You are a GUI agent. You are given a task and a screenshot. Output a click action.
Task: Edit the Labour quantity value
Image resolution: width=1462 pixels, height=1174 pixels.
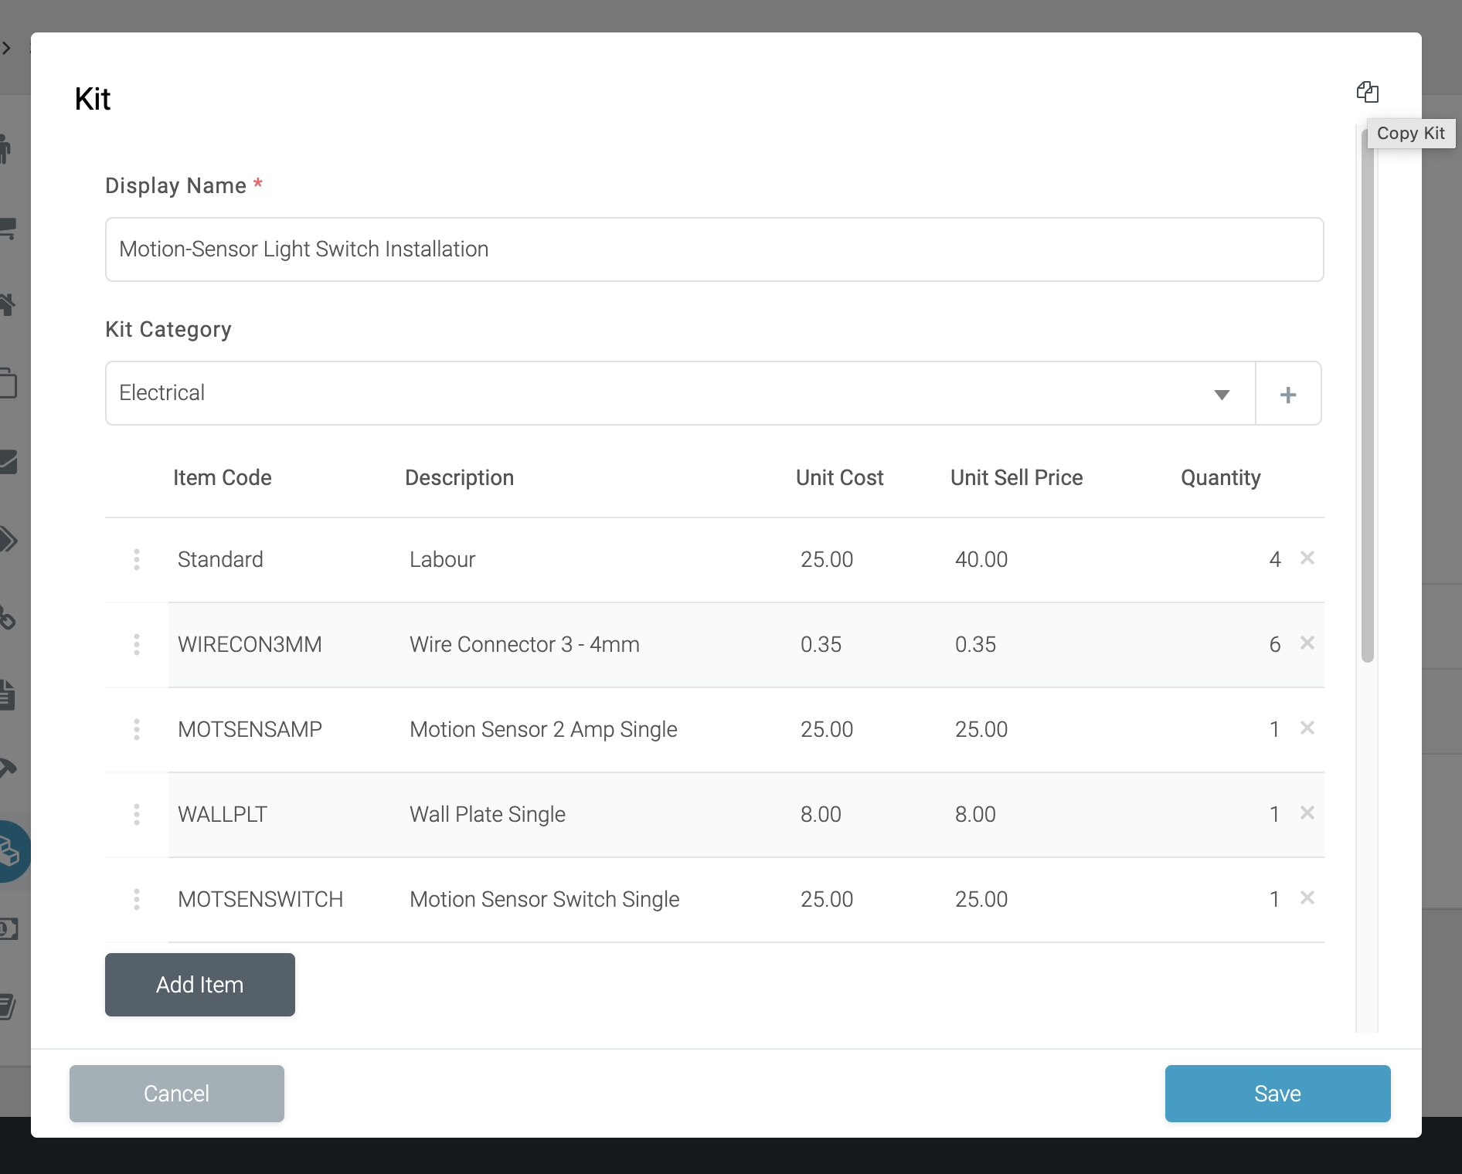(x=1273, y=559)
